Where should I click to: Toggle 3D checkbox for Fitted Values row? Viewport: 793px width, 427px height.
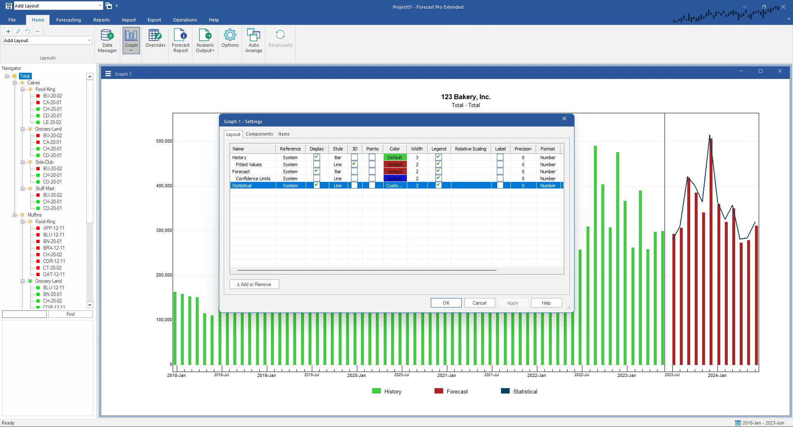354,164
